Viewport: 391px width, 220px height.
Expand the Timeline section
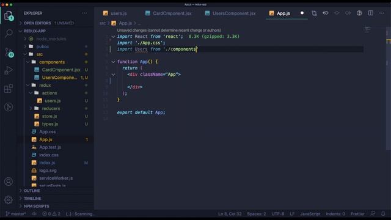[x=32, y=198]
